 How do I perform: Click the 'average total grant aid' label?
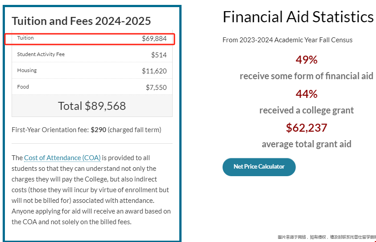pyautogui.click(x=306, y=144)
